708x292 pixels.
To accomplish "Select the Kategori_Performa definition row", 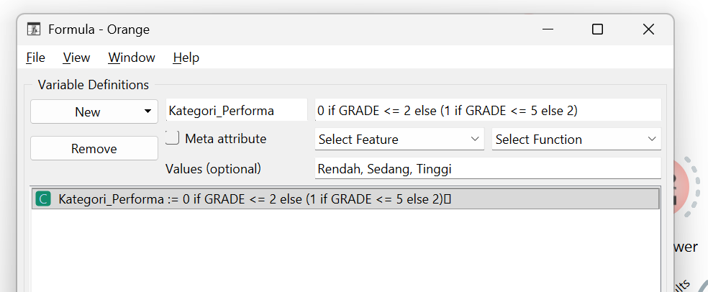I will [x=345, y=199].
